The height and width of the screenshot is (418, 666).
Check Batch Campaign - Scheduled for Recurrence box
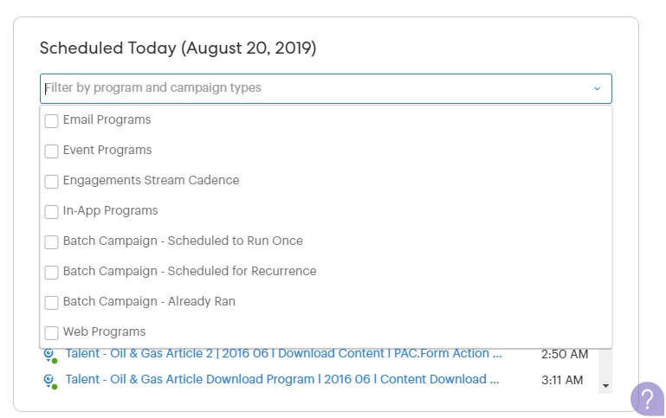tap(51, 273)
